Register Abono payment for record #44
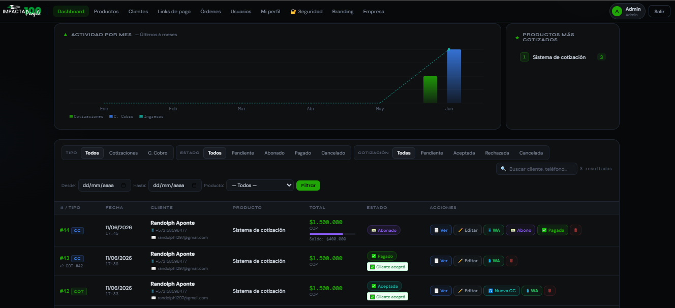The image size is (675, 308). 520,230
